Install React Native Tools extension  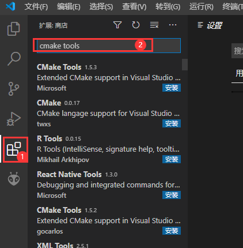[172, 195]
